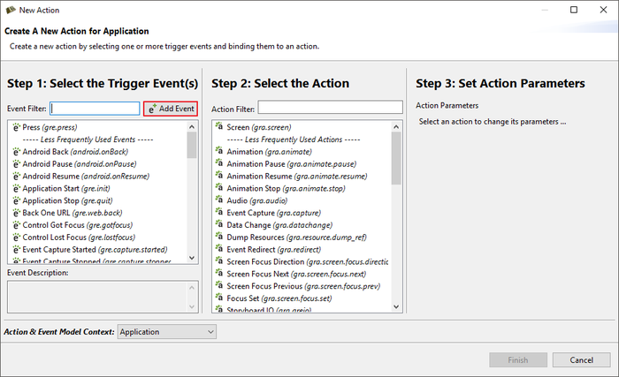
Task: Select Focus Set (gra.screen.focus.set) text
Action: tap(279, 298)
